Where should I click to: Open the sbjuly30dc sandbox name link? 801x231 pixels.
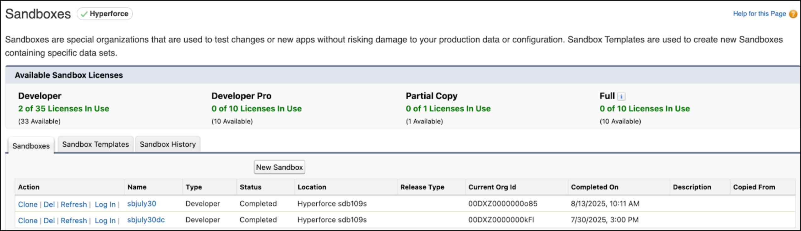tap(146, 220)
